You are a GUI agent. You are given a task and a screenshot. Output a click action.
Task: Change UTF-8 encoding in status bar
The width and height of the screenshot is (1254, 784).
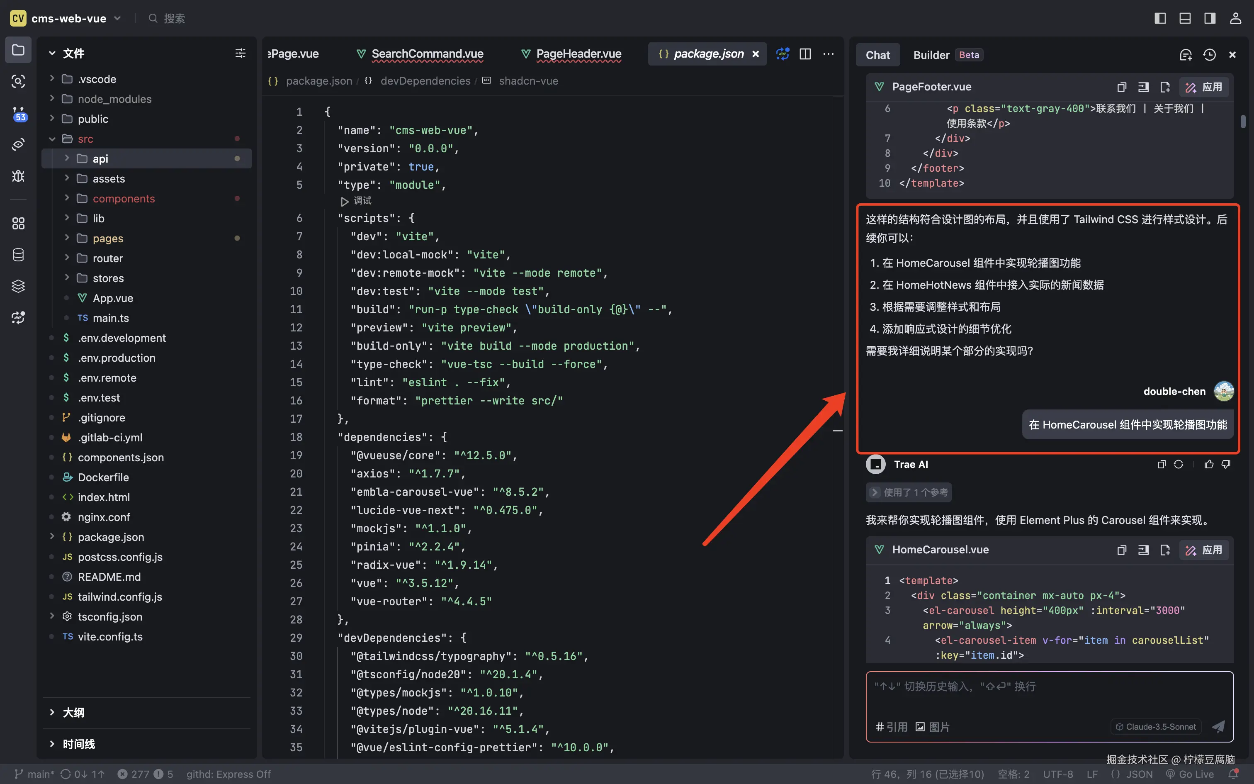point(1057,774)
